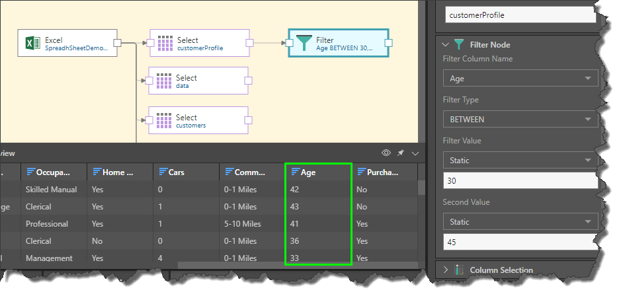The width and height of the screenshot is (623, 298).
Task: Click the Skilled Manual occupation cell
Action: tap(51, 189)
